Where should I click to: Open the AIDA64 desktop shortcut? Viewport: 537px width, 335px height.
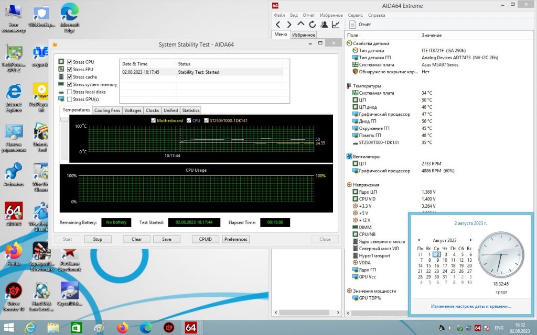[x=14, y=214]
